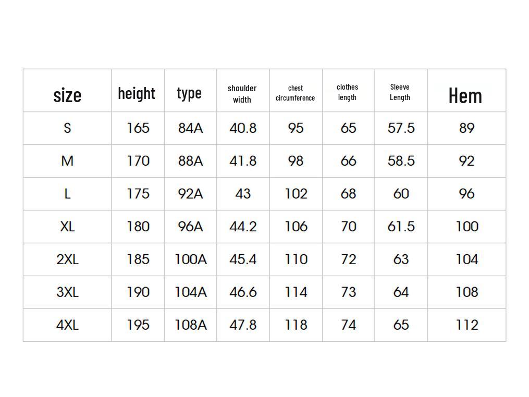
Task: Click the 'shoulder width' column header
Action: click(242, 94)
